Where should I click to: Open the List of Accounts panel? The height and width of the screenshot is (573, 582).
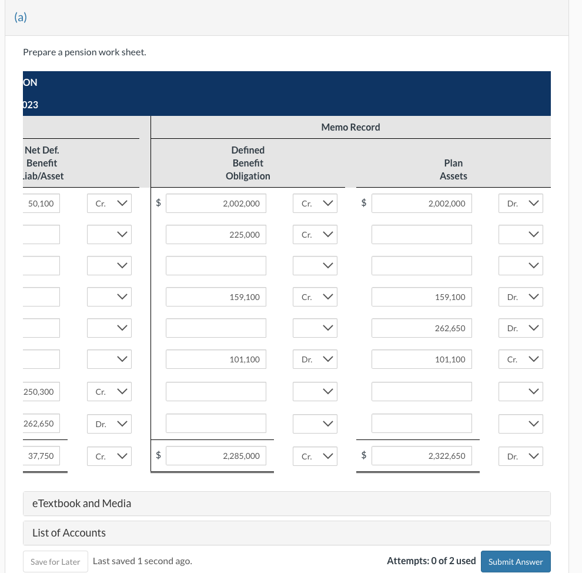pyautogui.click(x=286, y=532)
